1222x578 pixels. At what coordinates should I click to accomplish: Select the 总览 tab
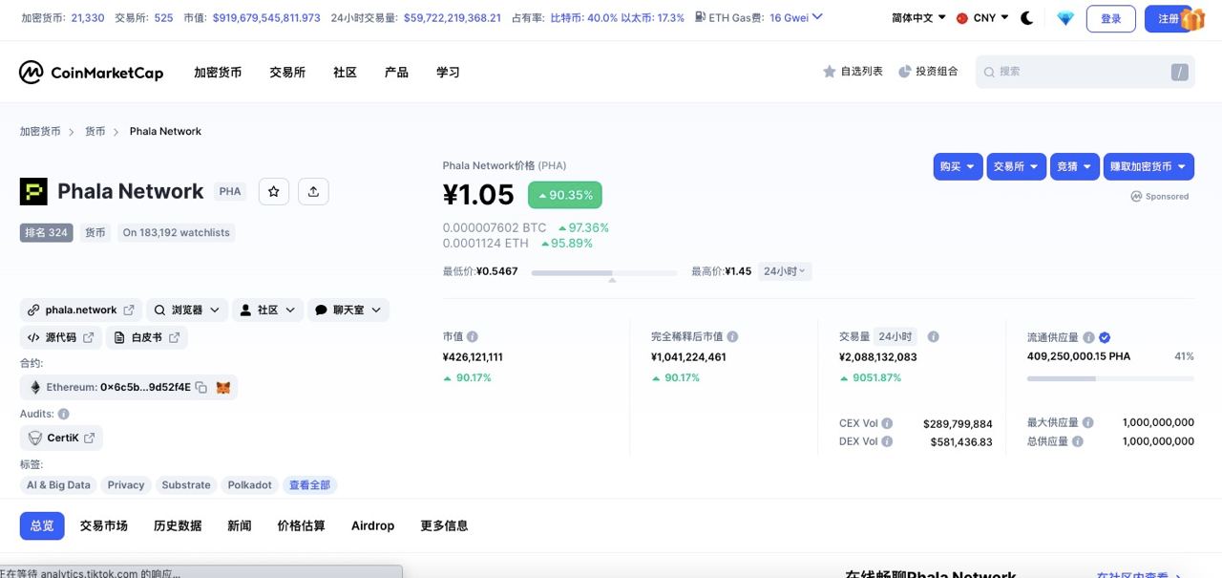coord(42,525)
